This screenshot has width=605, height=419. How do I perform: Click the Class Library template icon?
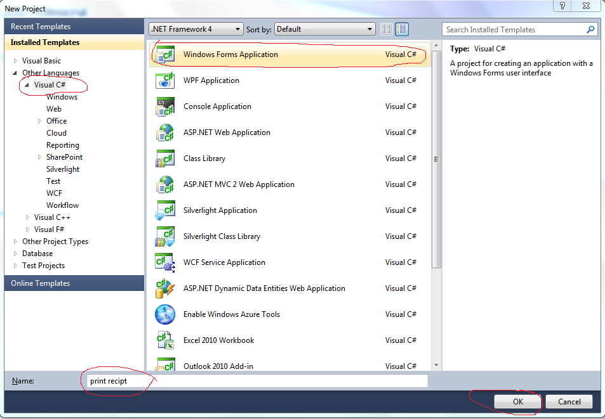point(165,158)
